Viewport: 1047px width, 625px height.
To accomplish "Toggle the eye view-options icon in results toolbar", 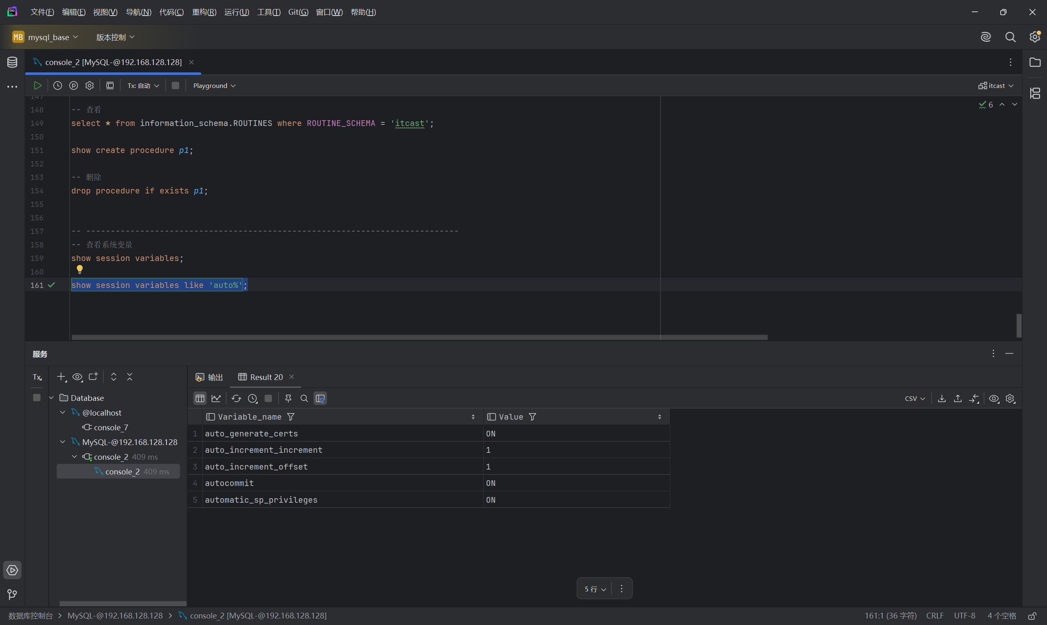I will (994, 398).
